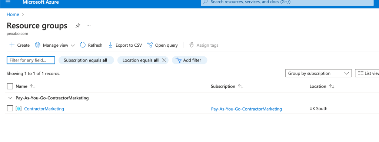
Task: Click the search magnifier icon
Action: [x=206, y=2]
